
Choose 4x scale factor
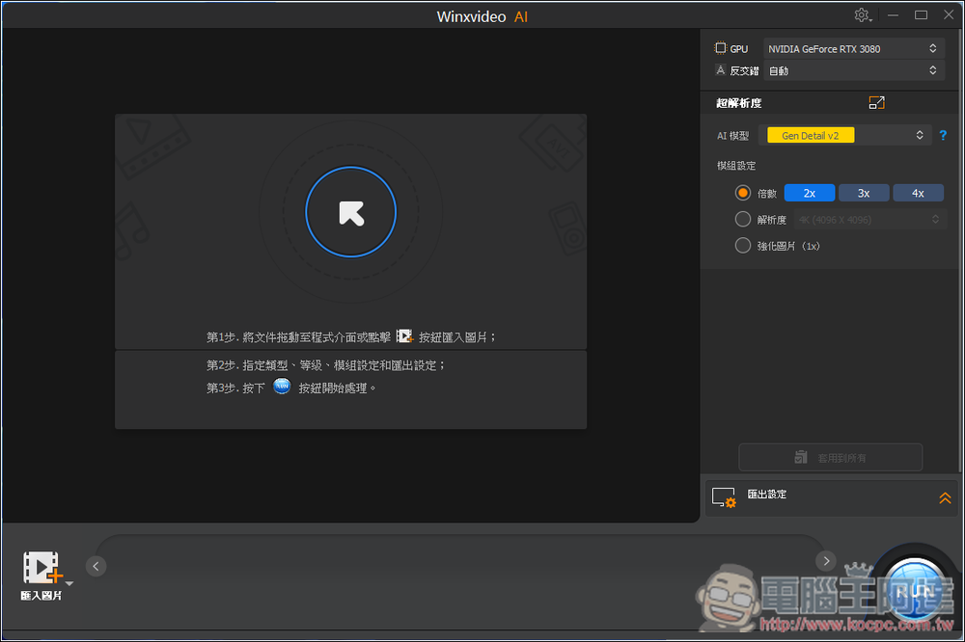(x=918, y=193)
